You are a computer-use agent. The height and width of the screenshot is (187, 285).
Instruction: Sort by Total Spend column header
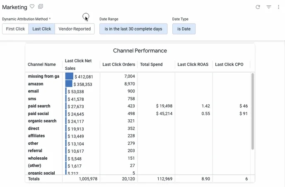pos(151,64)
